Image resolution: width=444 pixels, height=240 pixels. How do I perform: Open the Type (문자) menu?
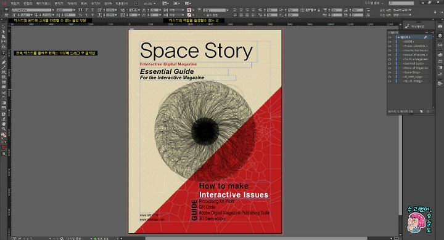tap(59, 4)
